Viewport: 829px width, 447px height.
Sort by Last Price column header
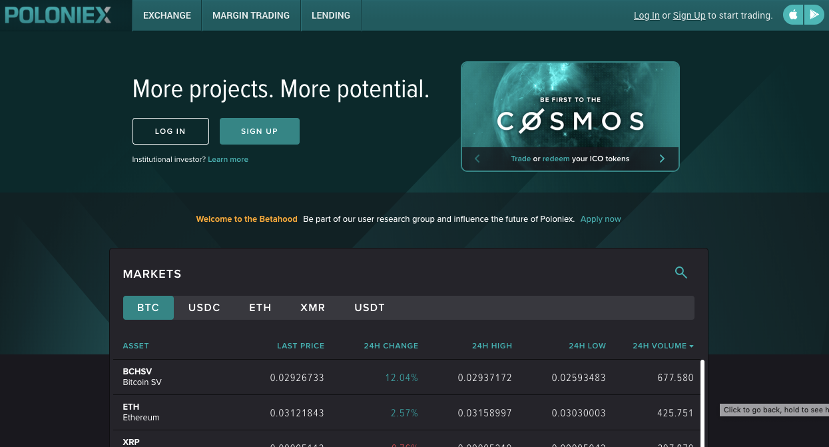click(301, 346)
